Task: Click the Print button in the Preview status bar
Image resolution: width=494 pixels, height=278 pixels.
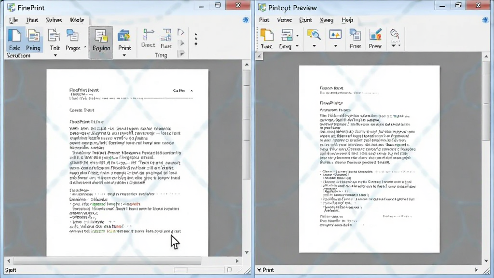Action: coord(266,270)
